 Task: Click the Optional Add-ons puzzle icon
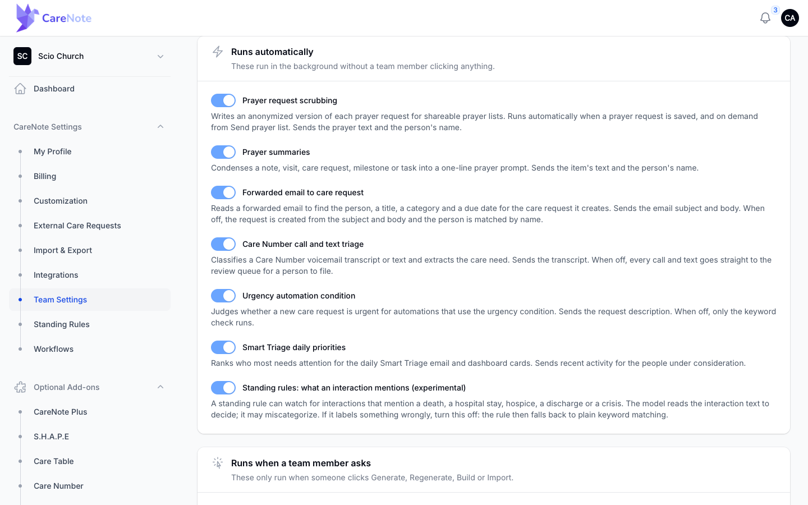click(20, 387)
